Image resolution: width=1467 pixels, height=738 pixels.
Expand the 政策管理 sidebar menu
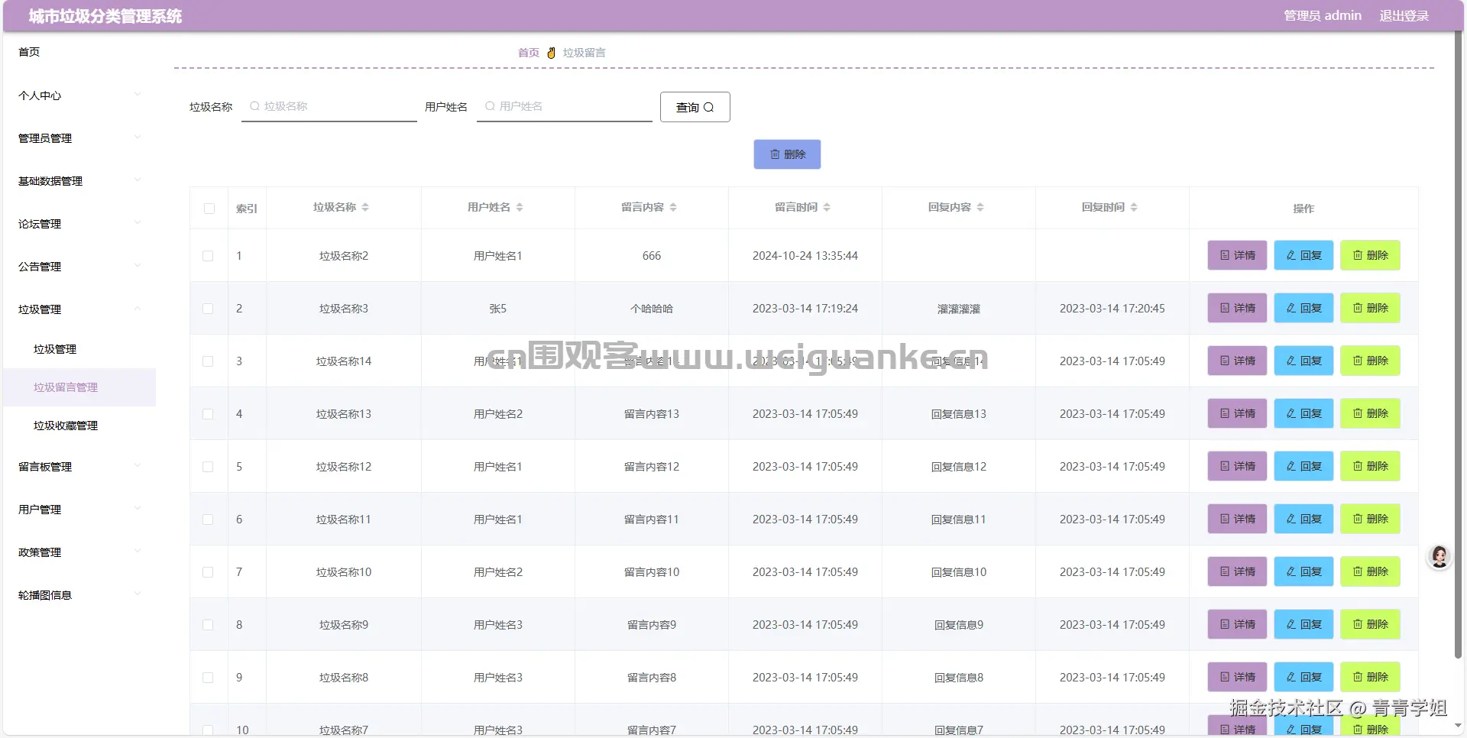point(79,552)
